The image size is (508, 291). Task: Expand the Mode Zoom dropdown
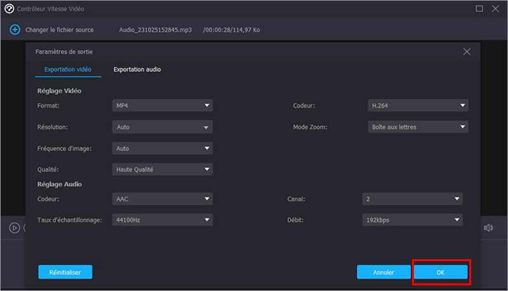(418, 127)
